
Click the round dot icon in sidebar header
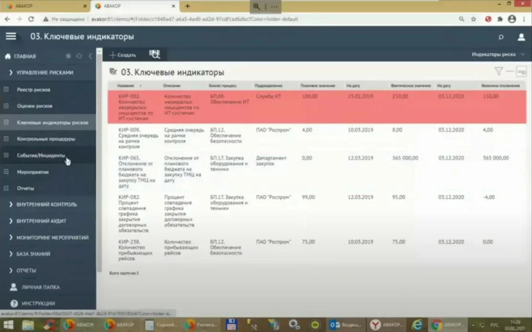click(x=68, y=56)
